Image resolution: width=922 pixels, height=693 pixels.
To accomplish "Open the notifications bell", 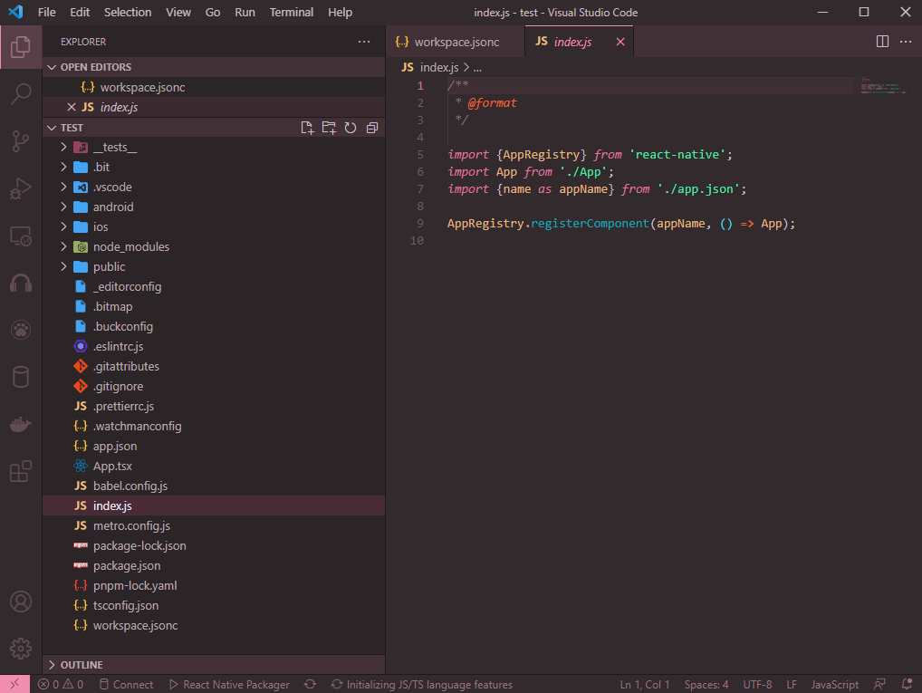I will point(907,684).
